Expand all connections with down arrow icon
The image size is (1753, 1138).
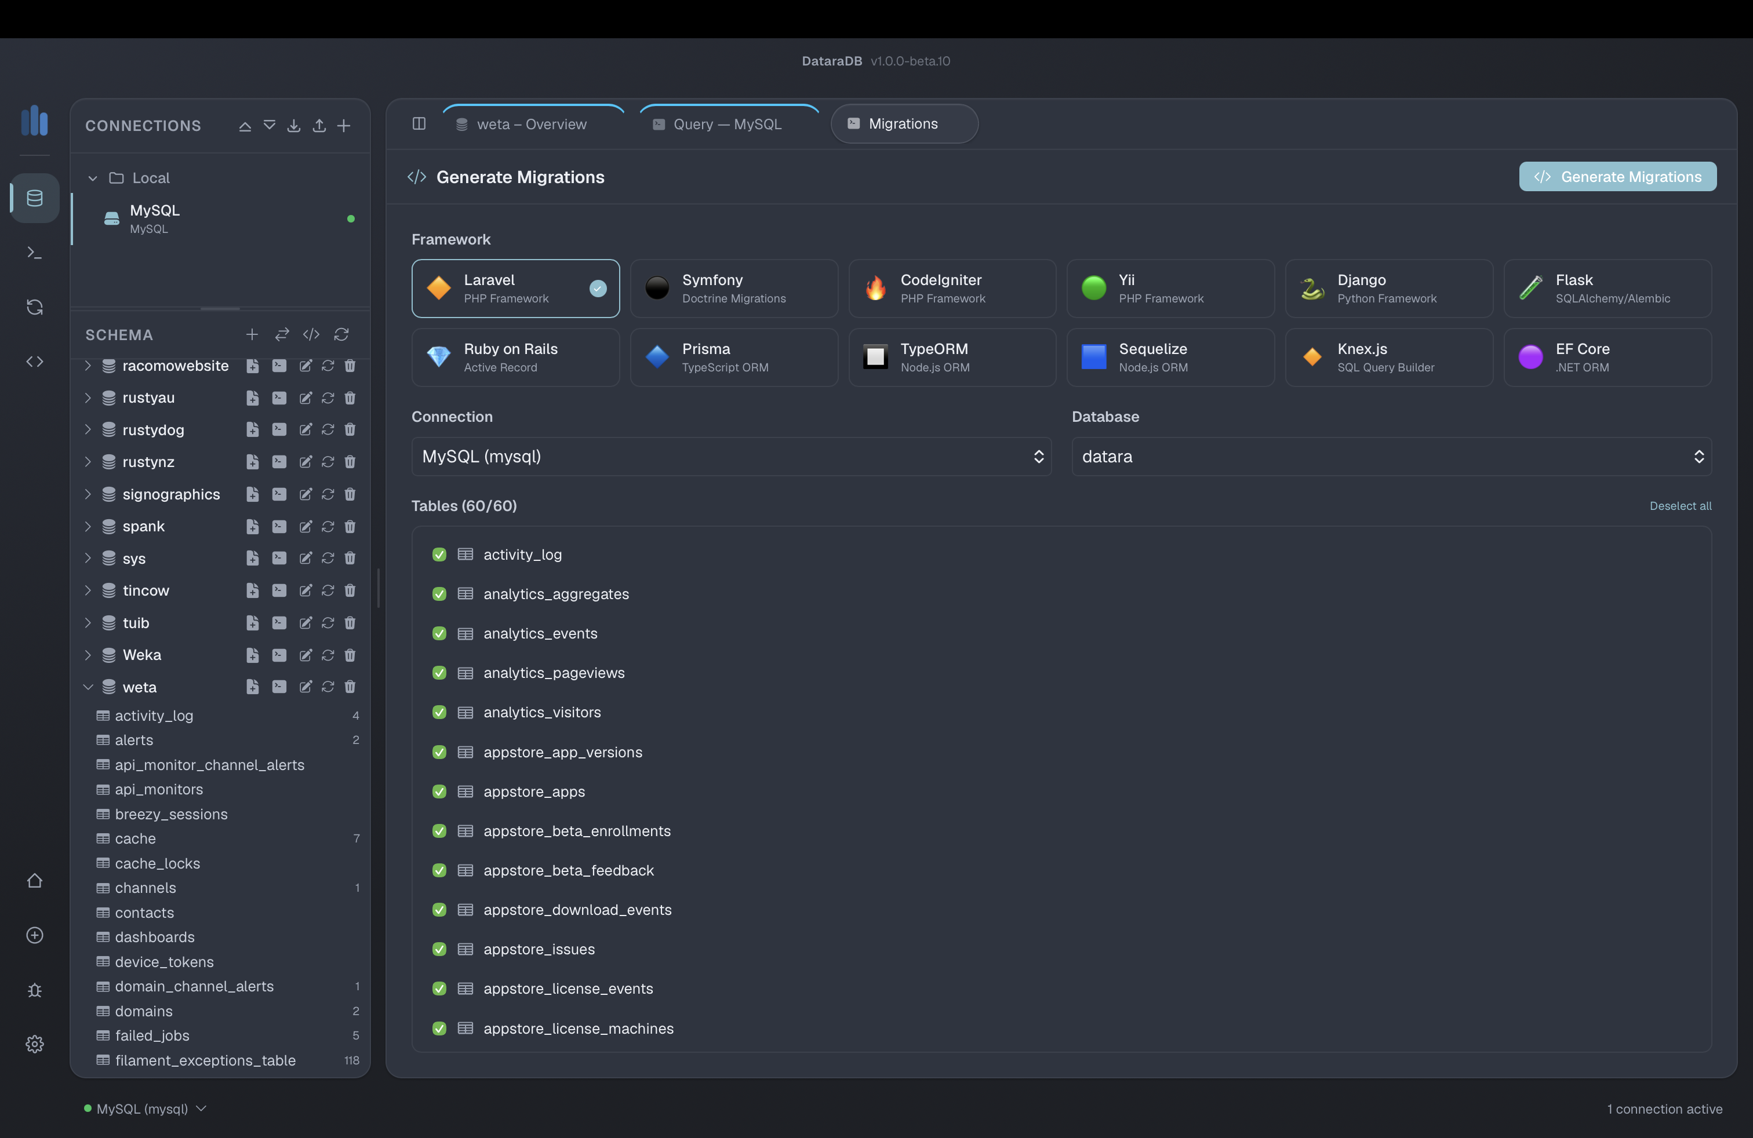pyautogui.click(x=270, y=126)
